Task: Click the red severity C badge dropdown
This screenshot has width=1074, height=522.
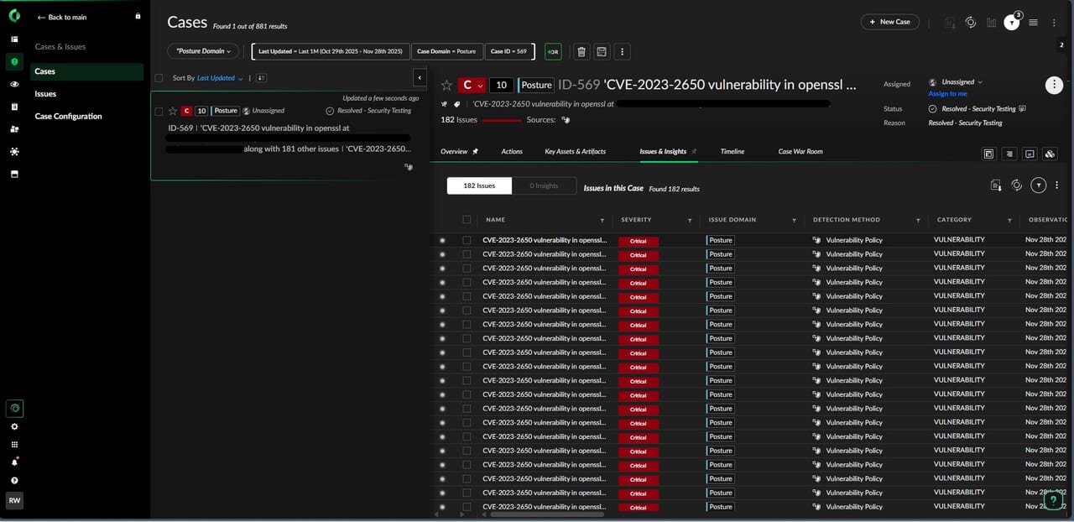Action: click(x=472, y=85)
